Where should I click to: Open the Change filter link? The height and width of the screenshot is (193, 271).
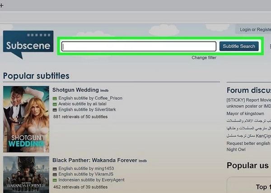204,58
